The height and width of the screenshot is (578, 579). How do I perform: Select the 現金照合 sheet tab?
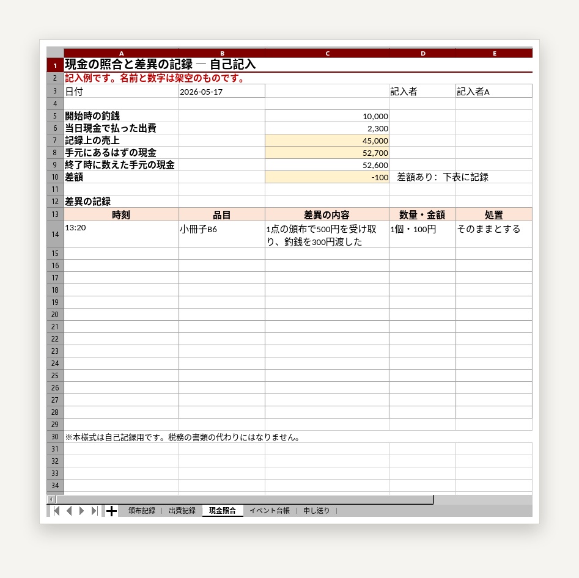click(223, 511)
